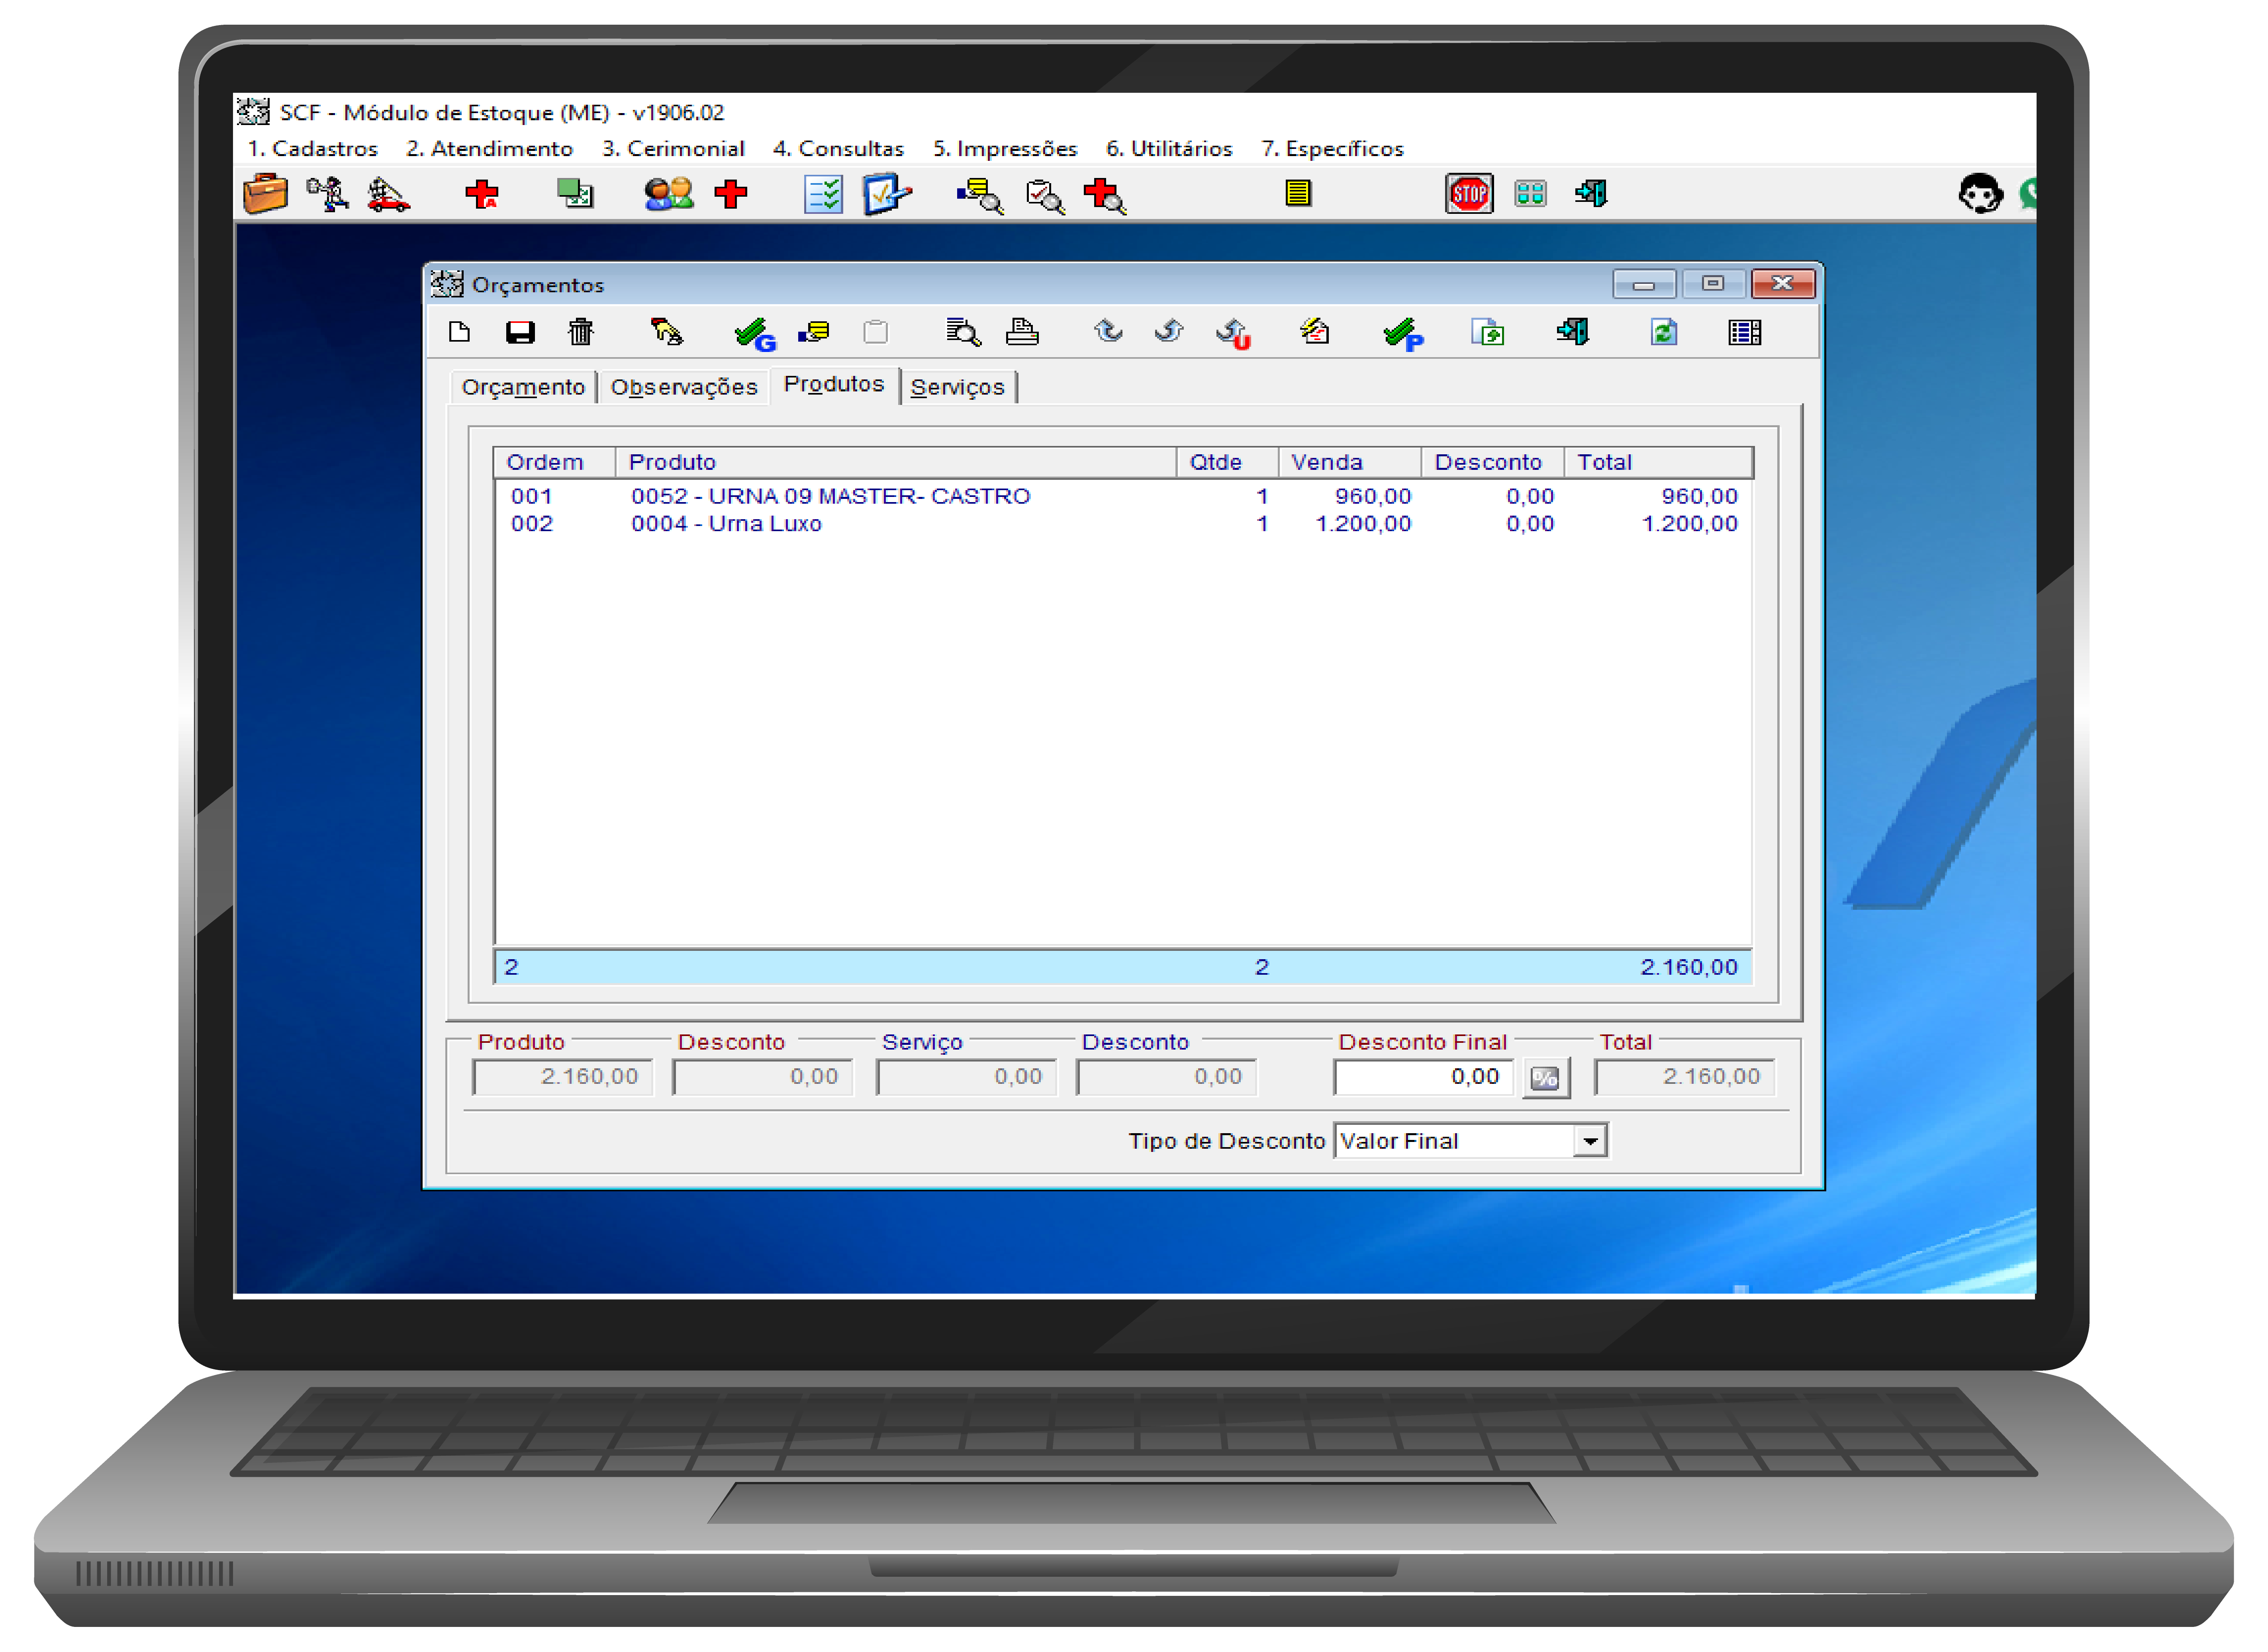Click the yellow notepad icon in main toolbar
2268x1652 pixels.
1298,193
